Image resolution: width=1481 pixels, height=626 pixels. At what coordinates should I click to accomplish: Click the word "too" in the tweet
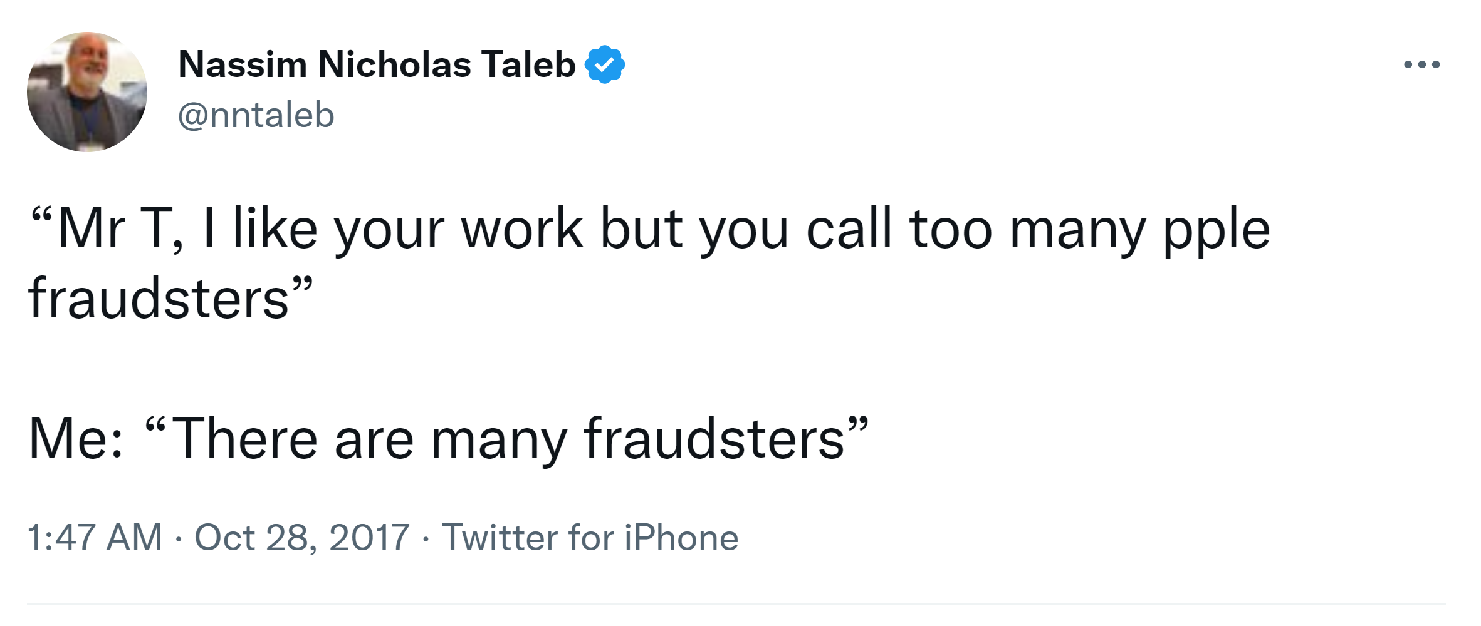(x=951, y=230)
